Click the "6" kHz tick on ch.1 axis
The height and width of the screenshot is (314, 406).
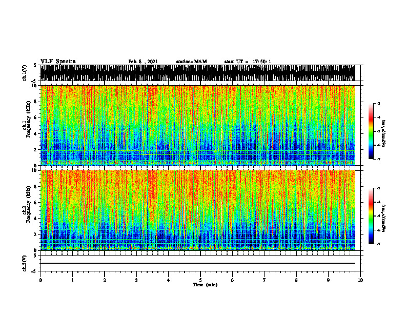tap(35, 118)
